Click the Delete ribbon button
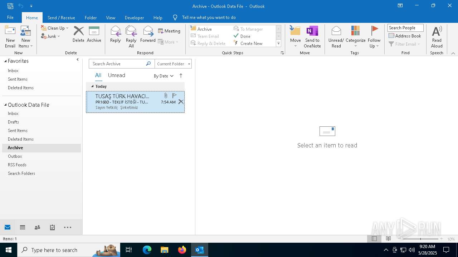The image size is (458, 257). [78, 34]
